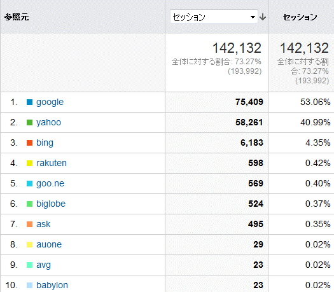Select the 0.35% share for ask
This screenshot has height=292, width=334.
318,224
